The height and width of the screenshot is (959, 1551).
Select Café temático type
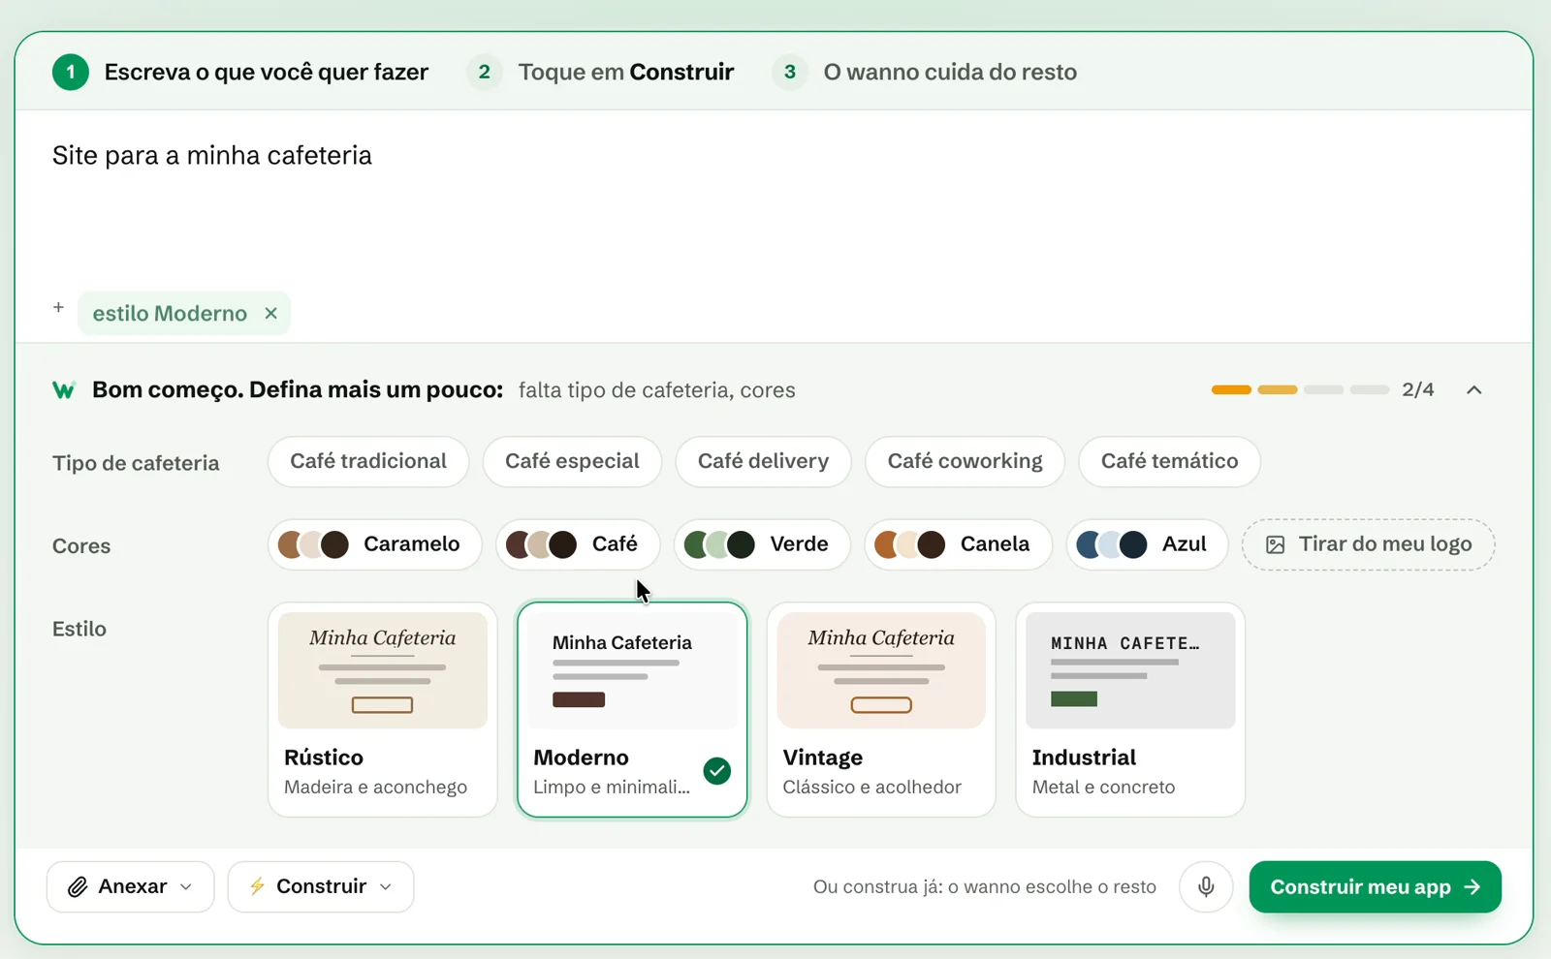pos(1169,461)
